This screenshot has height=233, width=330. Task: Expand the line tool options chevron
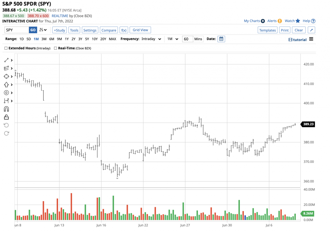coord(12,60)
